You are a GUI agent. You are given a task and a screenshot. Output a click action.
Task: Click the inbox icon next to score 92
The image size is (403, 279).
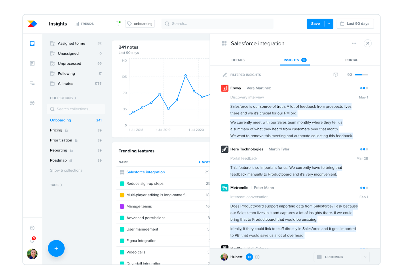[336, 75]
